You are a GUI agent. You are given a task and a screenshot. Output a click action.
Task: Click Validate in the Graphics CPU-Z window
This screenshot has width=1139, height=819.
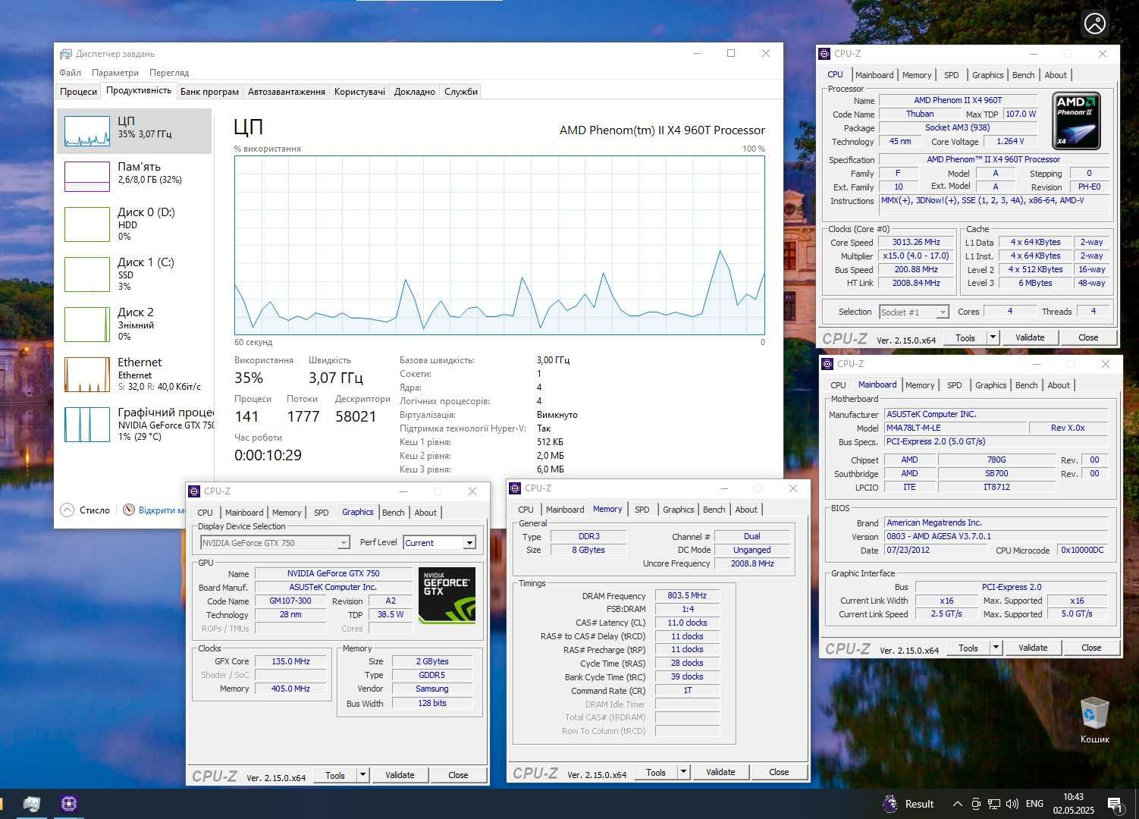(x=400, y=775)
